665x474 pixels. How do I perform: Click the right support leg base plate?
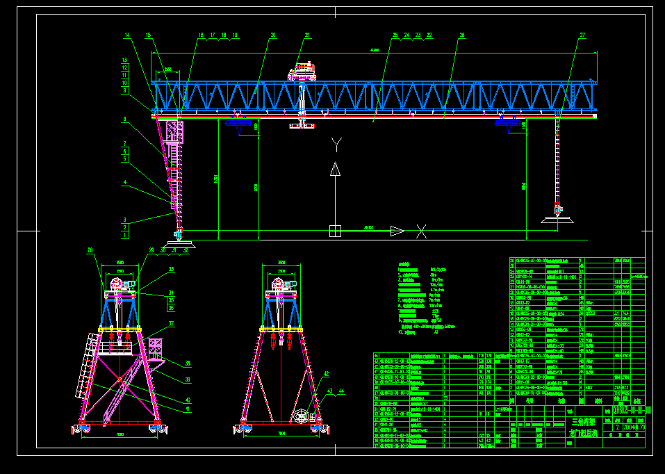point(558,220)
